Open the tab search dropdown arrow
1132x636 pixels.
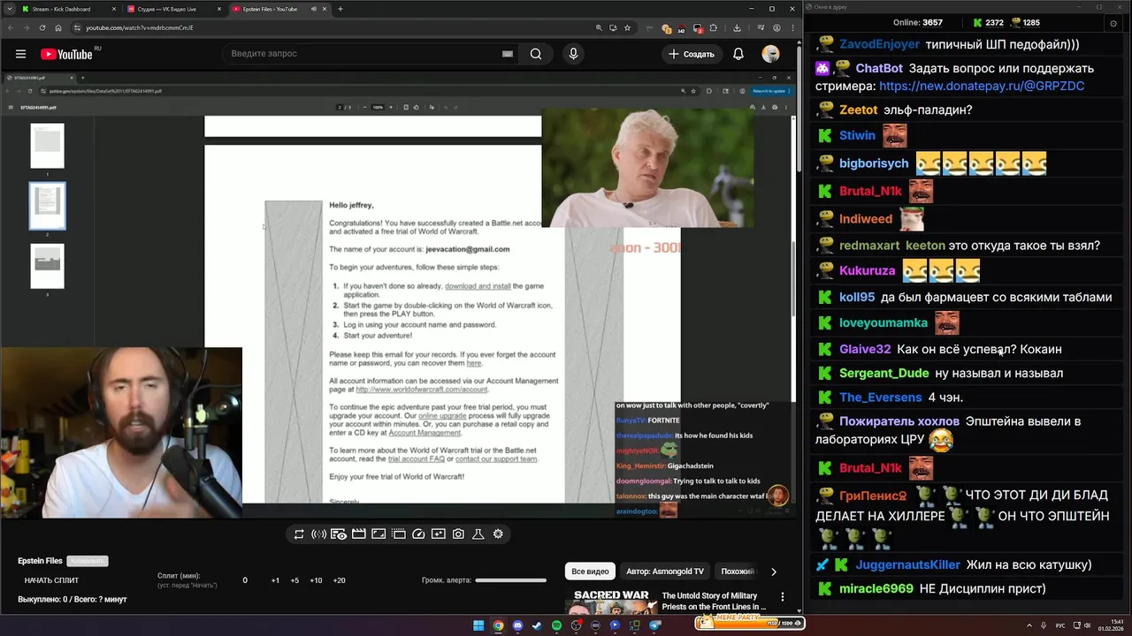9,9
